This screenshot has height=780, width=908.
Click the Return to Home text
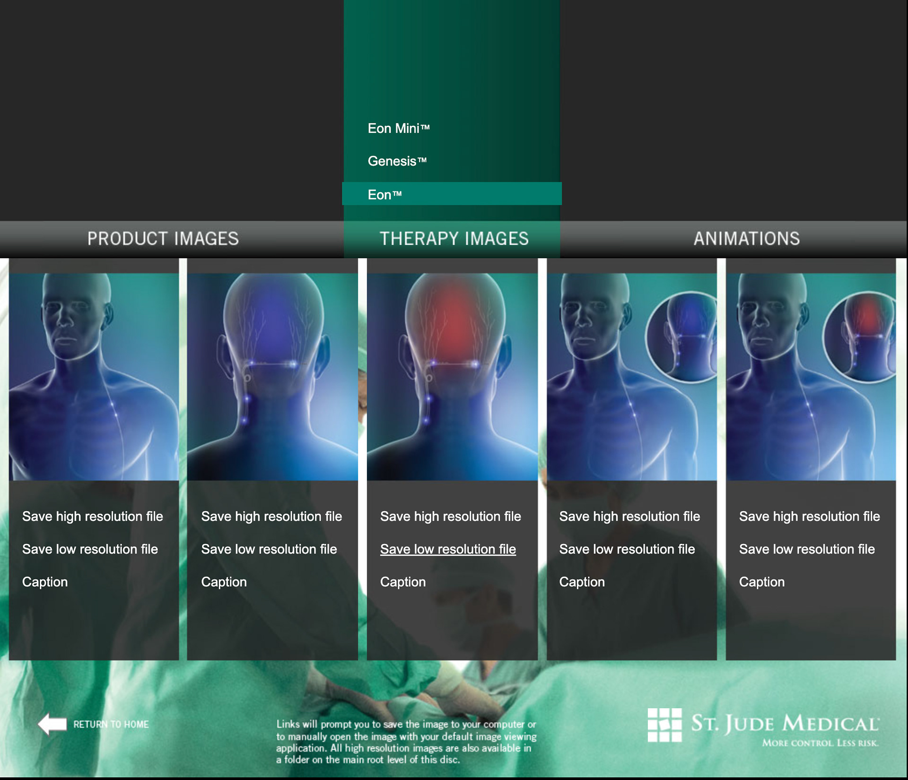click(x=111, y=724)
